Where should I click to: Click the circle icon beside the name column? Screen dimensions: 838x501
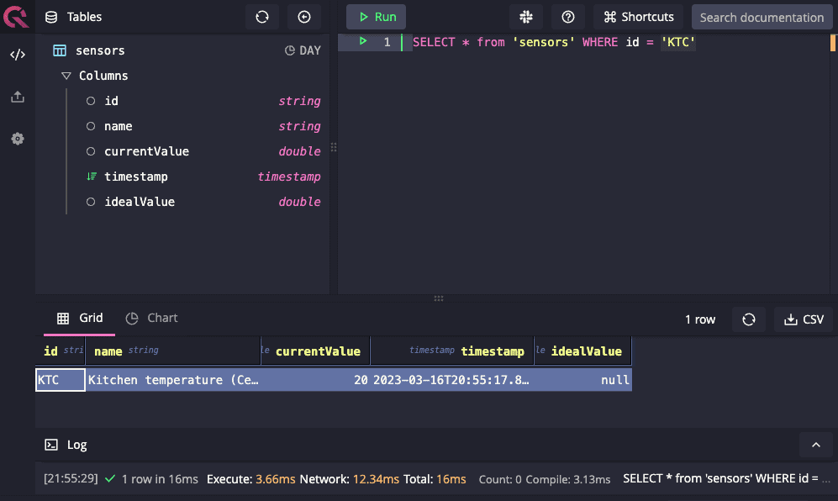click(91, 126)
